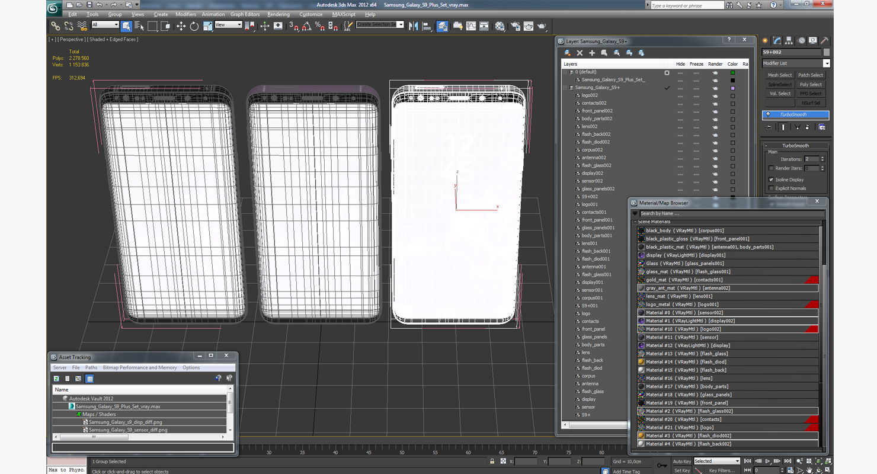Click the Vol. Select button
Screen dimensions: 877x474
pyautogui.click(x=779, y=94)
